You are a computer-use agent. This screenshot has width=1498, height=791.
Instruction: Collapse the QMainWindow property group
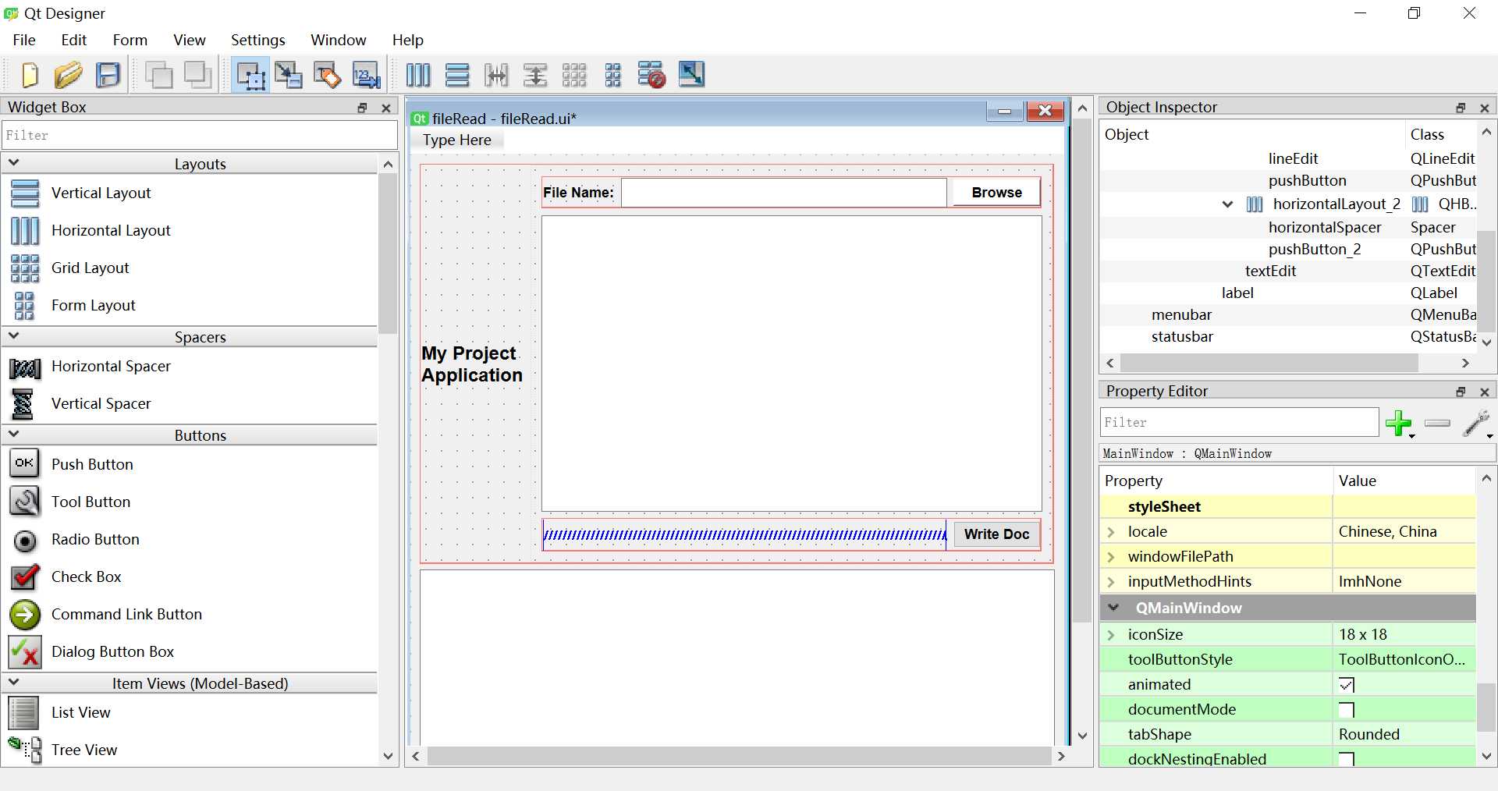1113,608
